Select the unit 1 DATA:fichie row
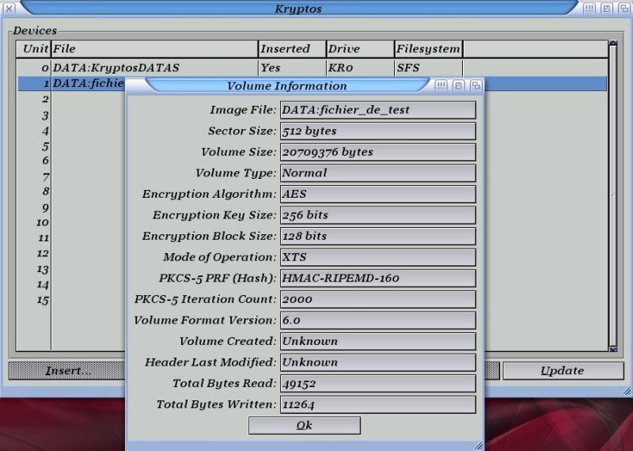 pos(71,84)
